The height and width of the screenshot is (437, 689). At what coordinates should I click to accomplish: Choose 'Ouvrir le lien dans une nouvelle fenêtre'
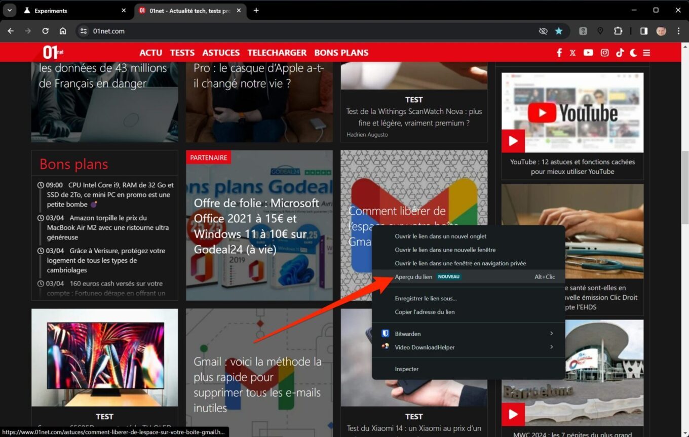[468, 250]
